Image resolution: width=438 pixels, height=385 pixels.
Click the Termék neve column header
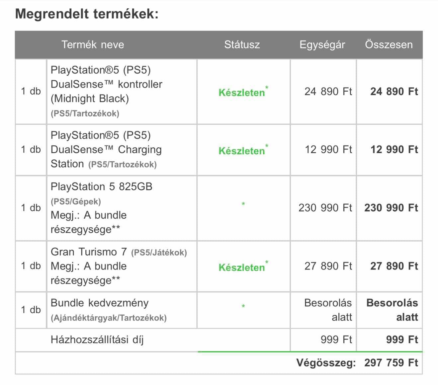(x=93, y=45)
